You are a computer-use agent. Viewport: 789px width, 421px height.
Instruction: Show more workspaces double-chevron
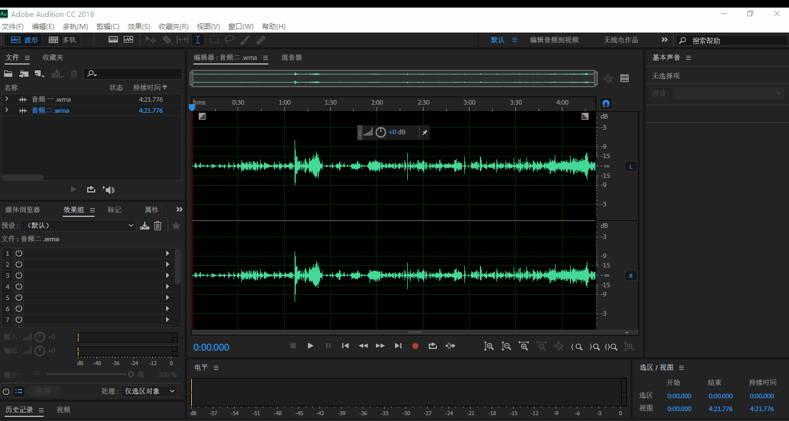665,40
